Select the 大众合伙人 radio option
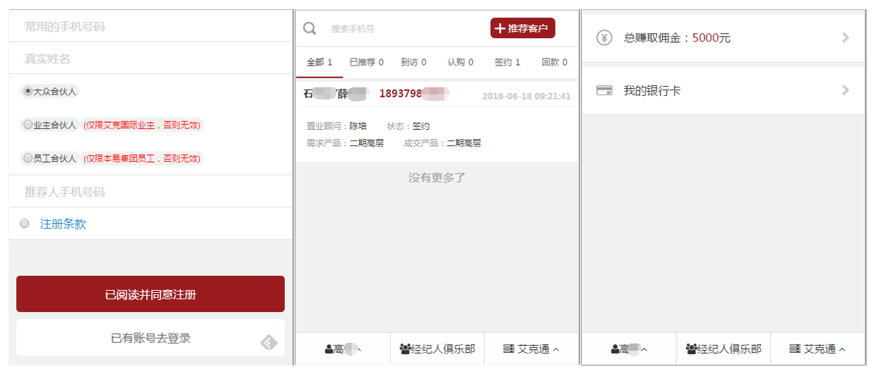Image resolution: width=877 pixels, height=374 pixels. 28,91
